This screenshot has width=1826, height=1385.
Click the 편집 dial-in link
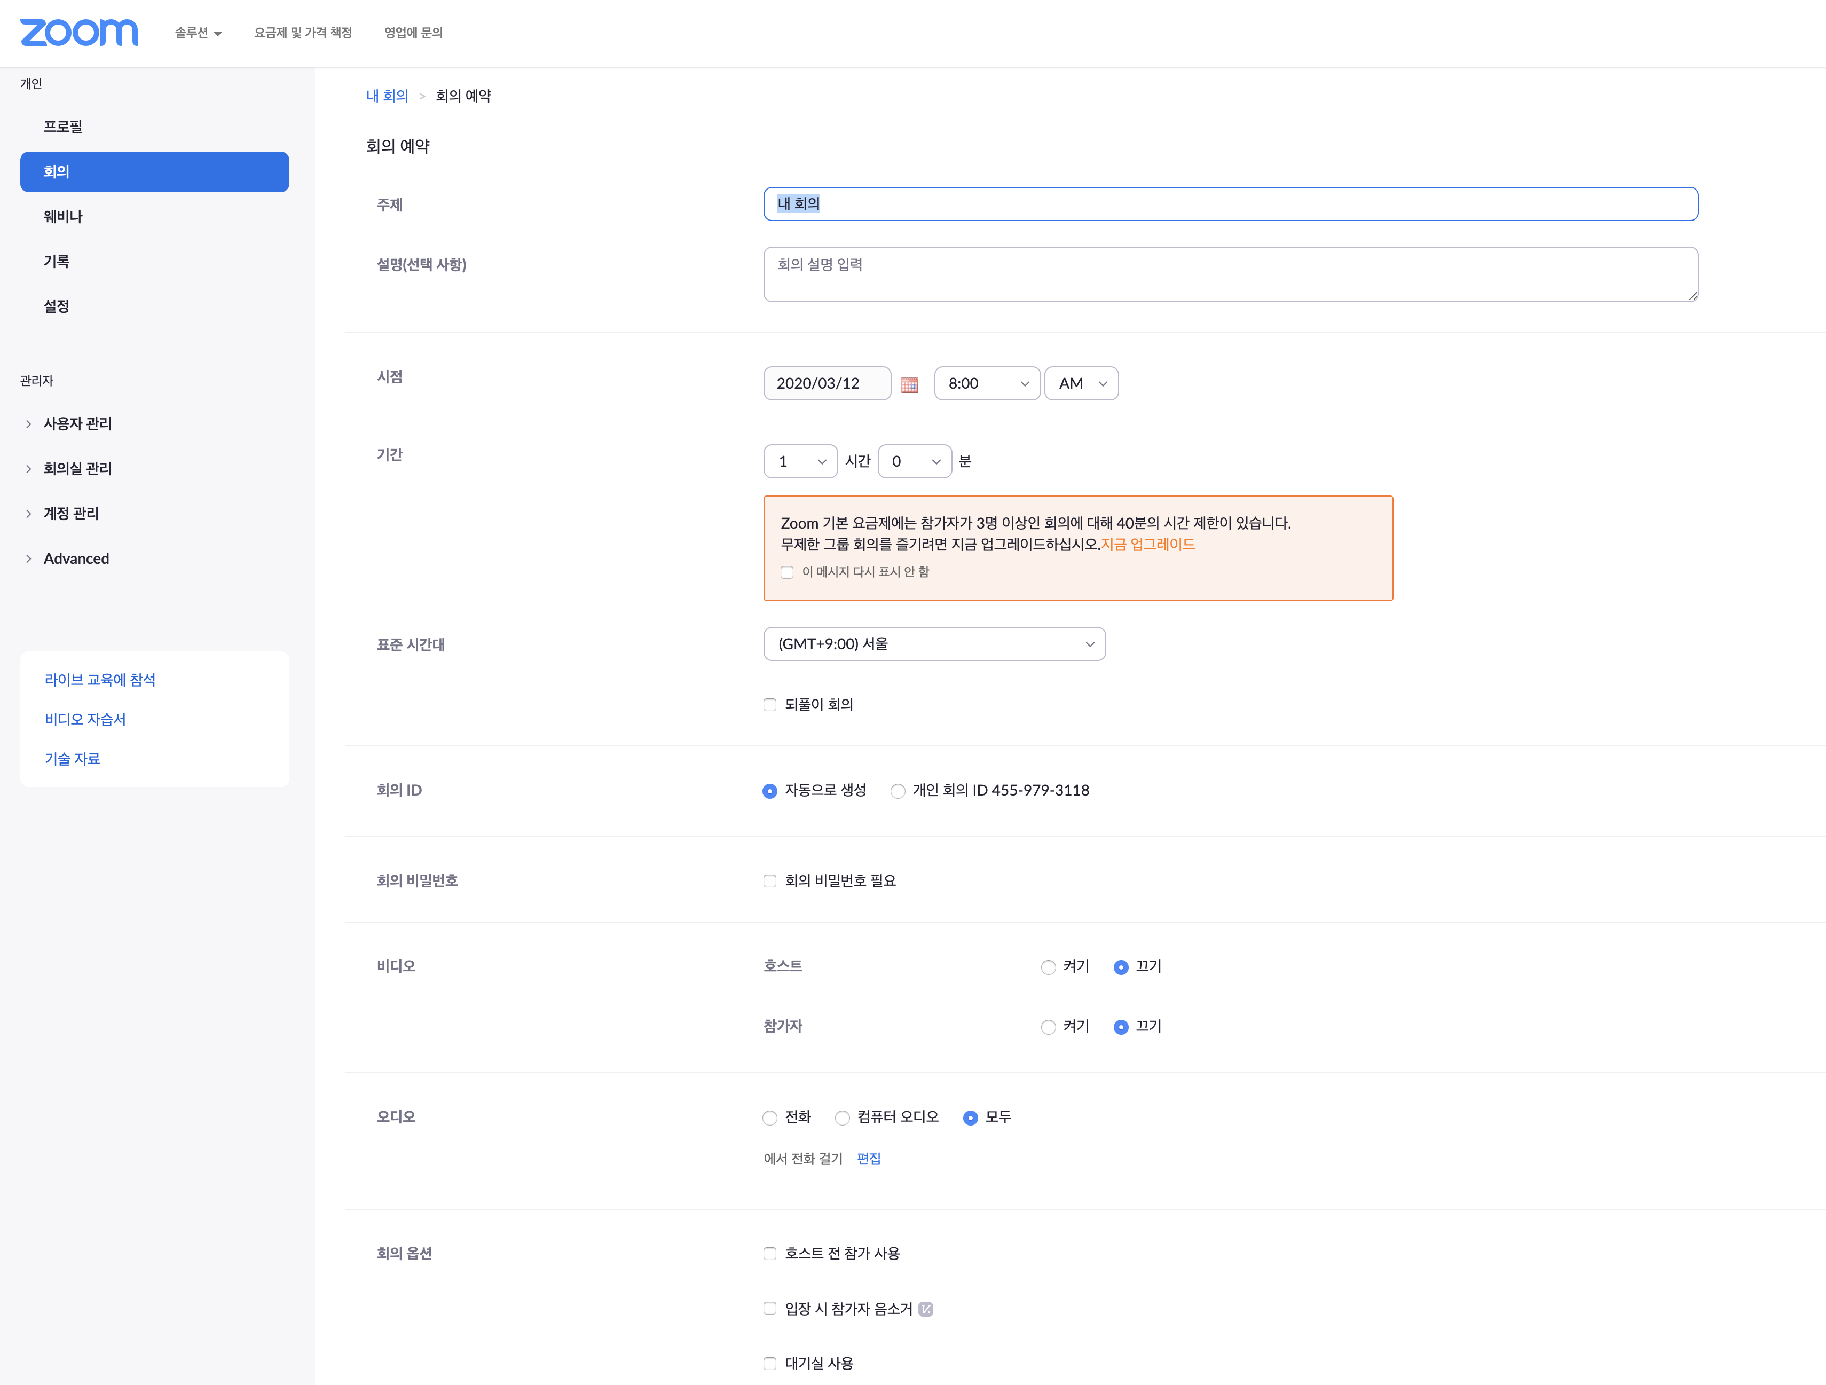pyautogui.click(x=869, y=1159)
